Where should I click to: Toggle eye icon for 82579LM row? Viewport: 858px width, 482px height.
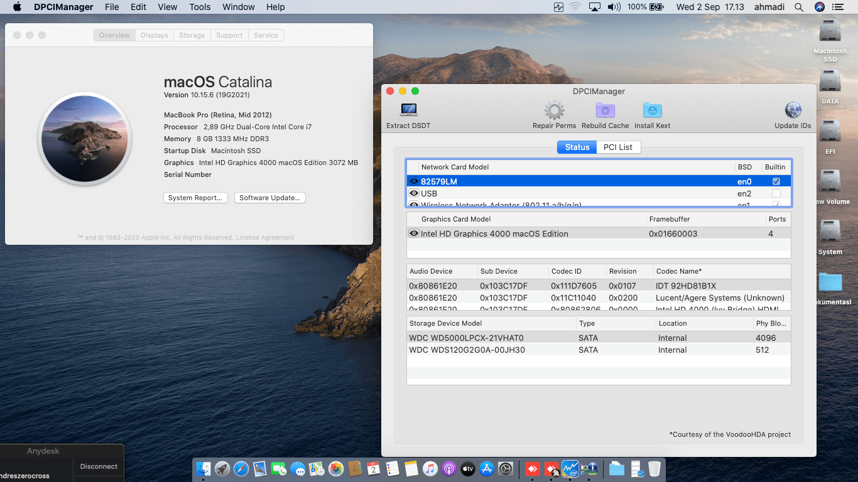coord(414,181)
